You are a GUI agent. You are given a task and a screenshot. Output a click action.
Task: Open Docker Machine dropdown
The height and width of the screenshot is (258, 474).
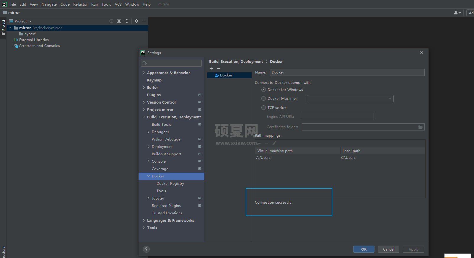pyautogui.click(x=350, y=99)
